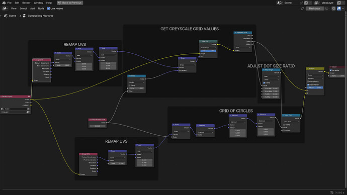This screenshot has width=347, height=195.
Task: Adjust the Factor slider in Multiply node
Action: point(315,87)
